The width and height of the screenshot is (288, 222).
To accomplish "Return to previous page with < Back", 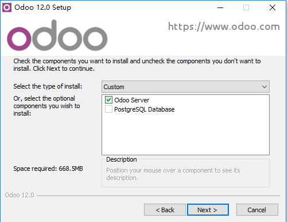I will pos(165,210).
